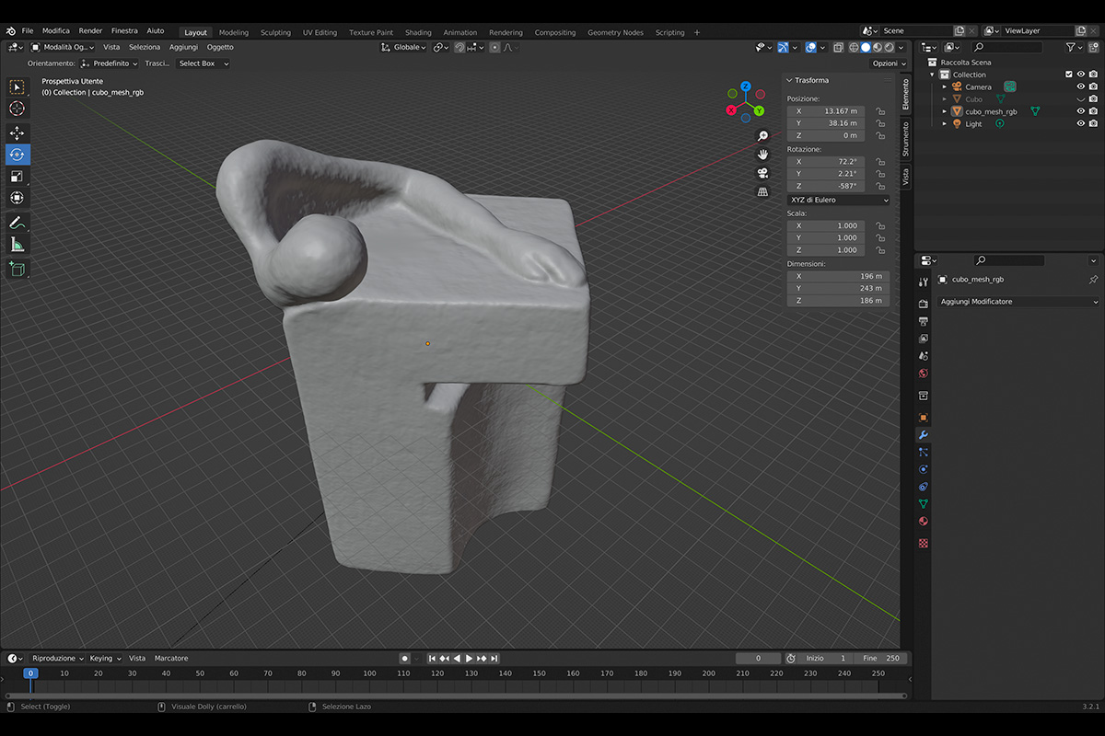This screenshot has height=736, width=1105.
Task: Open the Modifiers properties tab wrench icon
Action: tap(924, 434)
